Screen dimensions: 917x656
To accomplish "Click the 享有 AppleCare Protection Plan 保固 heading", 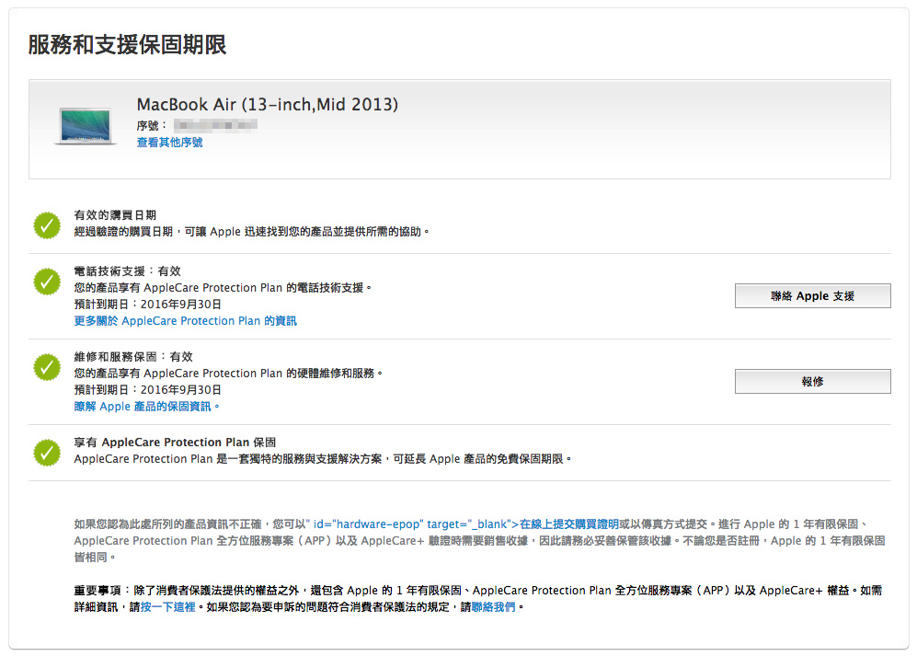I will tap(175, 442).
